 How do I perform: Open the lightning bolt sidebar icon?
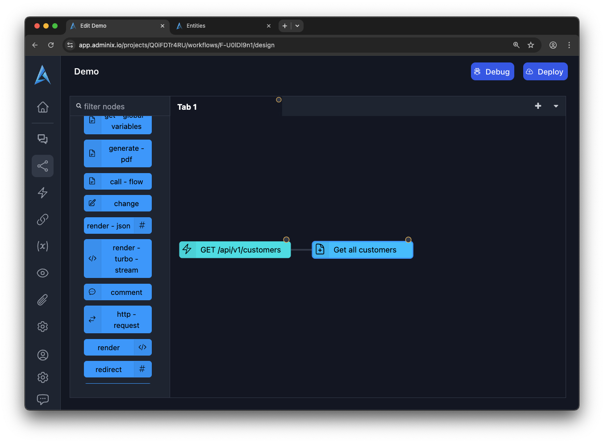42,193
